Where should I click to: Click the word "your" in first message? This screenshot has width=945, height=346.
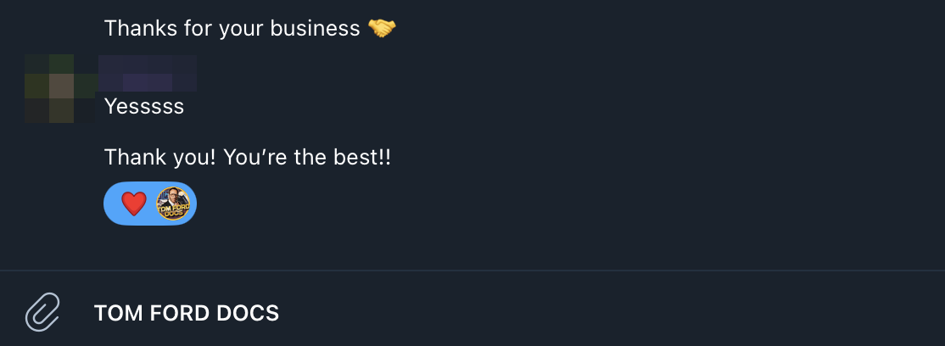tap(242, 28)
